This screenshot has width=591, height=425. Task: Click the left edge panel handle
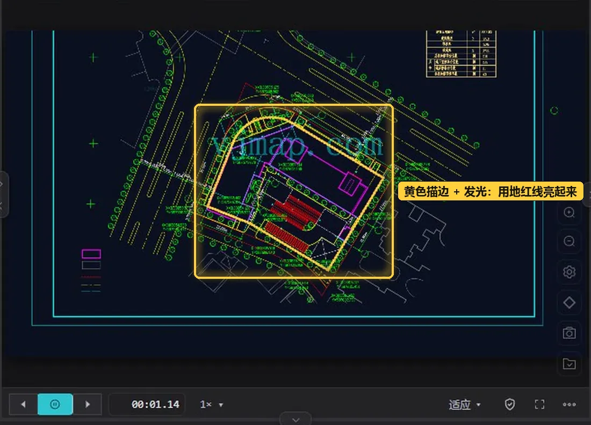coord(3,195)
